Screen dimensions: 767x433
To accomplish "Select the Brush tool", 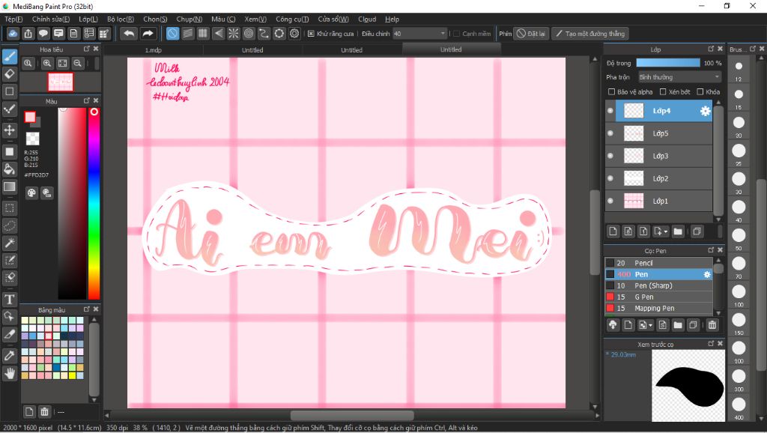I will [9, 57].
